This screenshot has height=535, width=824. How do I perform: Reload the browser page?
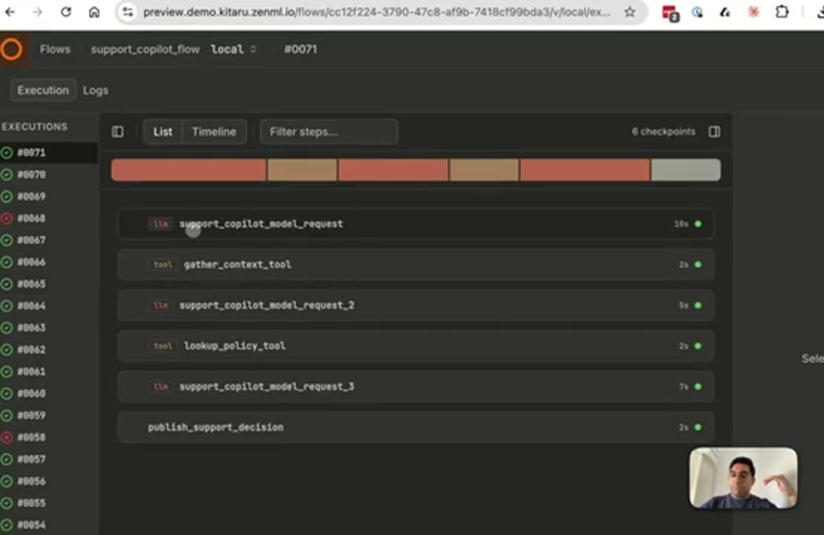pos(66,12)
